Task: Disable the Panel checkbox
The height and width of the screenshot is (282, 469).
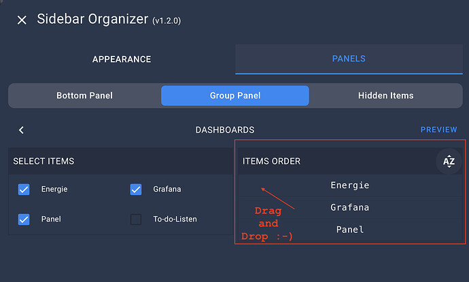Action: 24,219
